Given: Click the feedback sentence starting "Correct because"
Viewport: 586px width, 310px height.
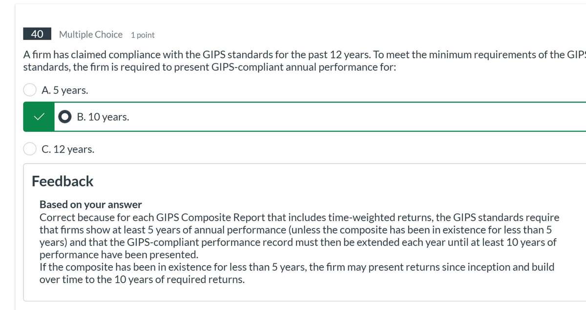Looking at the screenshot, I should (x=299, y=217).
